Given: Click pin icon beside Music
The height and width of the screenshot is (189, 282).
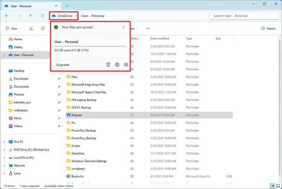Looking at the screenshot, I should (59, 118).
